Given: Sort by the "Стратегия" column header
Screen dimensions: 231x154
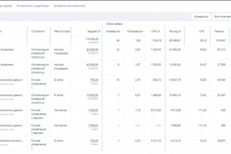Looking at the screenshot, I should coord(38,31).
